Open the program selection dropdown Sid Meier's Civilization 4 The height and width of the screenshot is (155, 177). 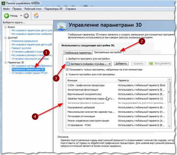[x=89, y=64]
